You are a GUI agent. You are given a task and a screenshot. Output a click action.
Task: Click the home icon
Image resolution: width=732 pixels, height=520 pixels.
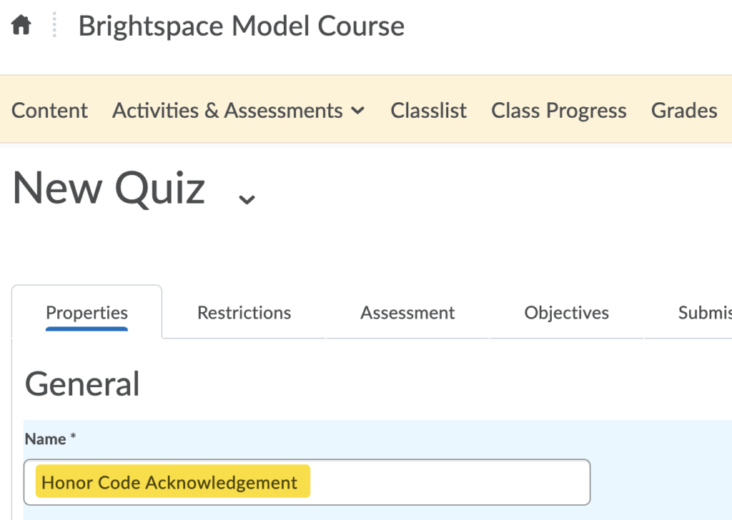click(21, 25)
